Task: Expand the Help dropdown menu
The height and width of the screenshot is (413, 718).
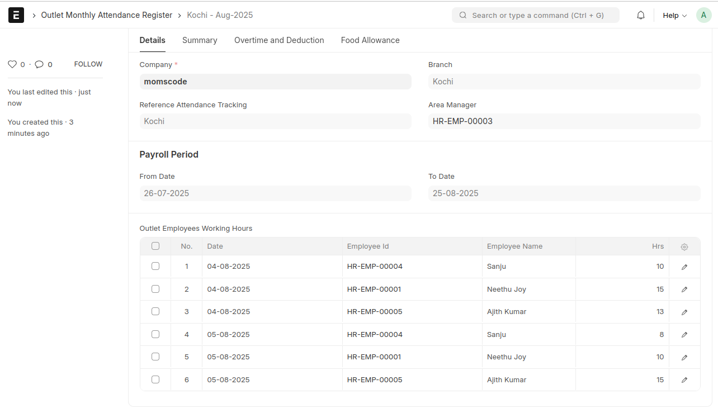Action: [x=674, y=16]
